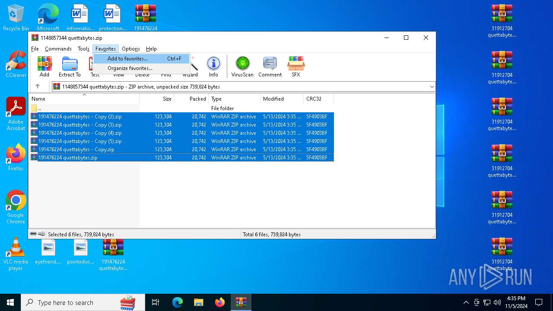Viewport: 553px width, 311px height.
Task: Click 'Total 6 files, 739,824 bytes' status text
Action: click(x=271, y=235)
